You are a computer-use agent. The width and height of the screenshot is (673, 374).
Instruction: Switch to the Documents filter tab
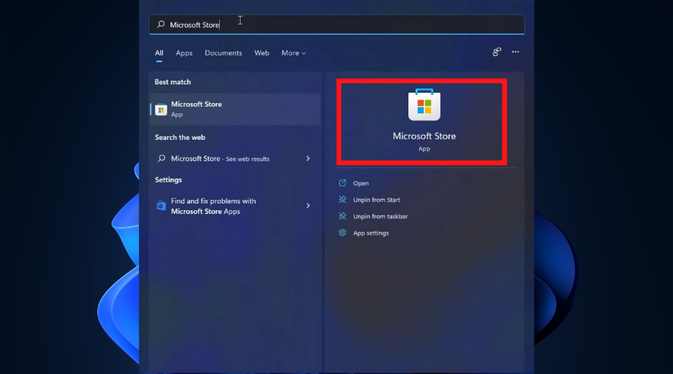223,53
